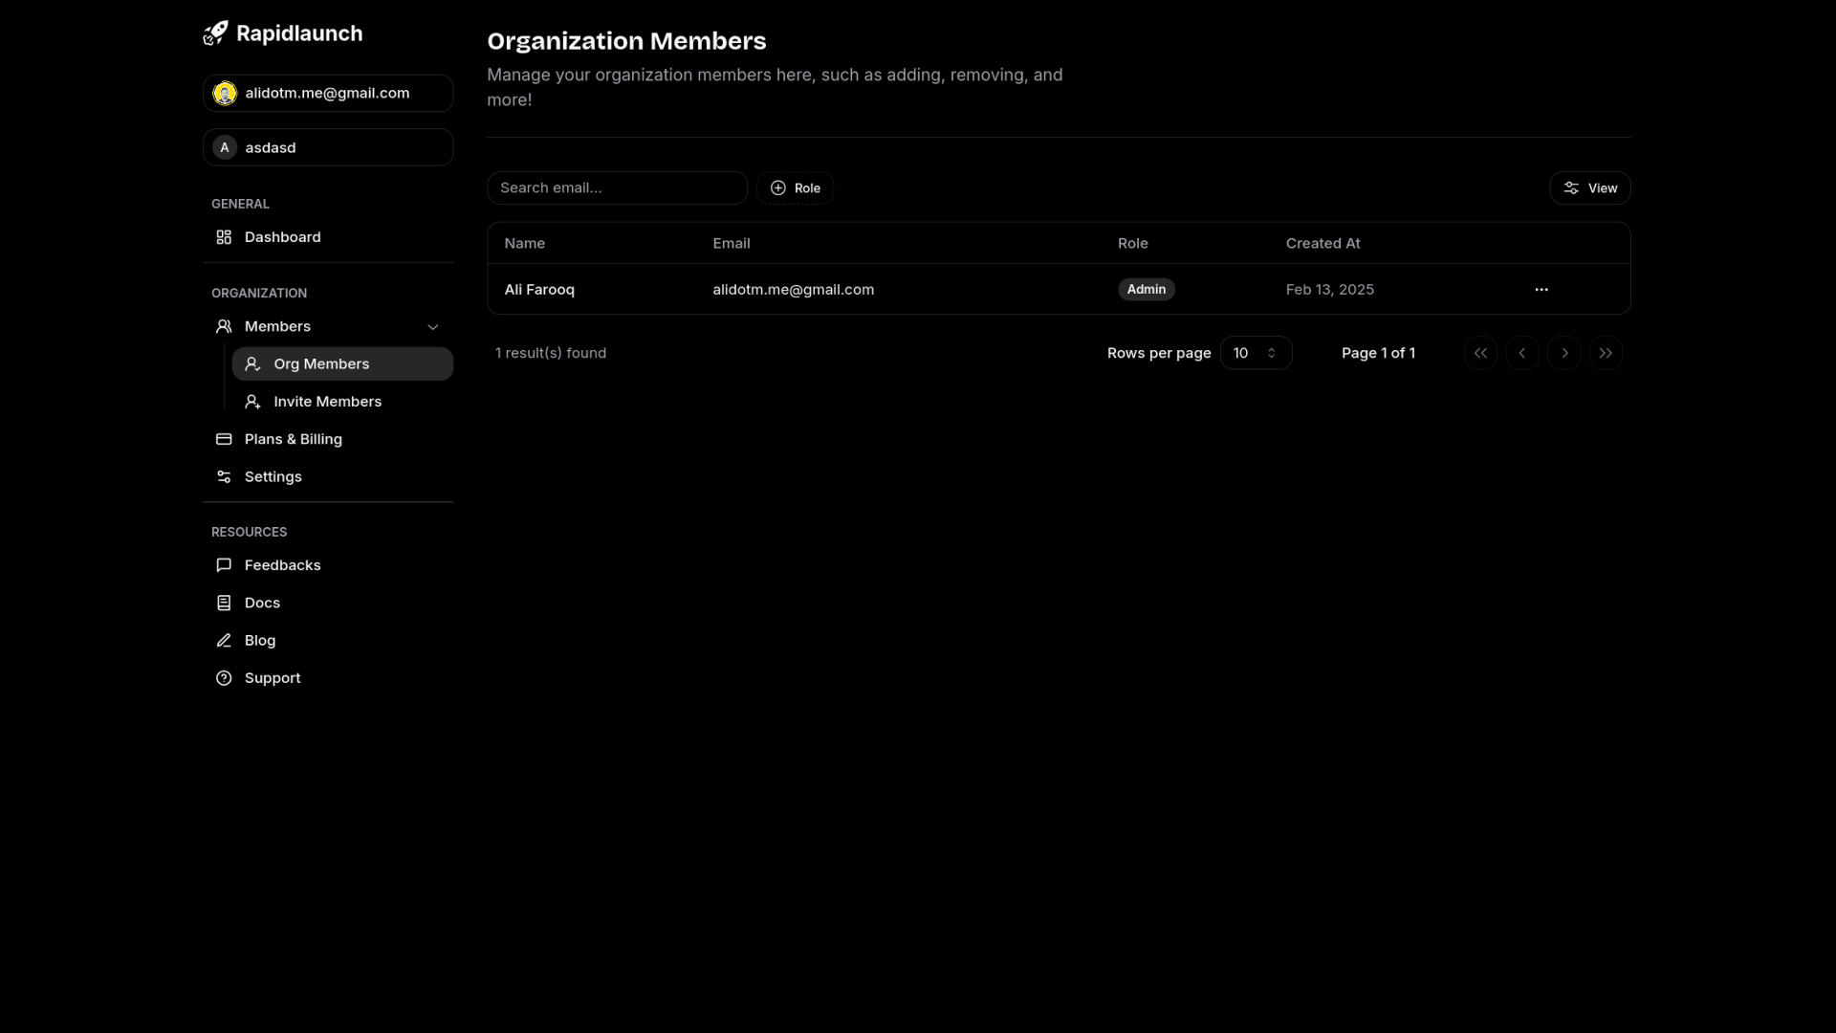The width and height of the screenshot is (1836, 1033).
Task: Focus the Search email input field
Action: [617, 188]
